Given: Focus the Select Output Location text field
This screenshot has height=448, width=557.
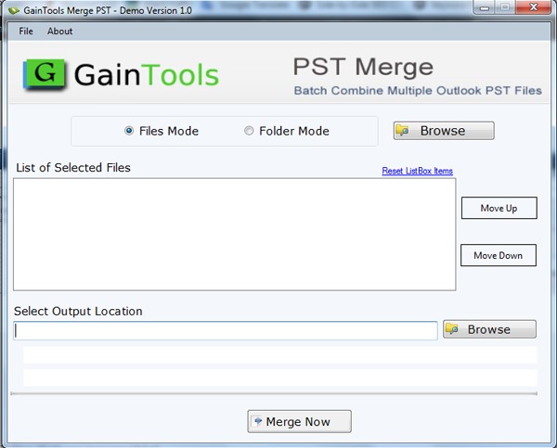Looking at the screenshot, I should 226,330.
